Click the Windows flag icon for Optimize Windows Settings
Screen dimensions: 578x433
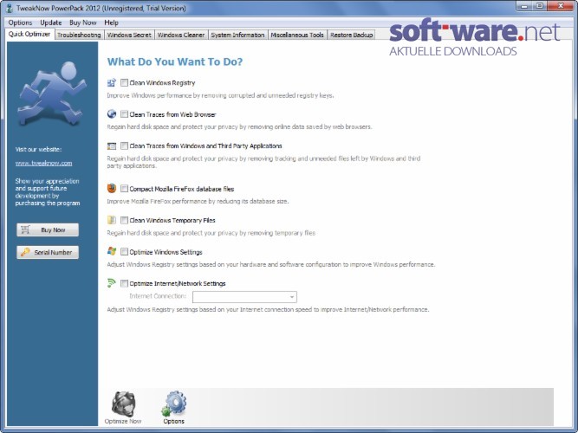click(x=112, y=251)
